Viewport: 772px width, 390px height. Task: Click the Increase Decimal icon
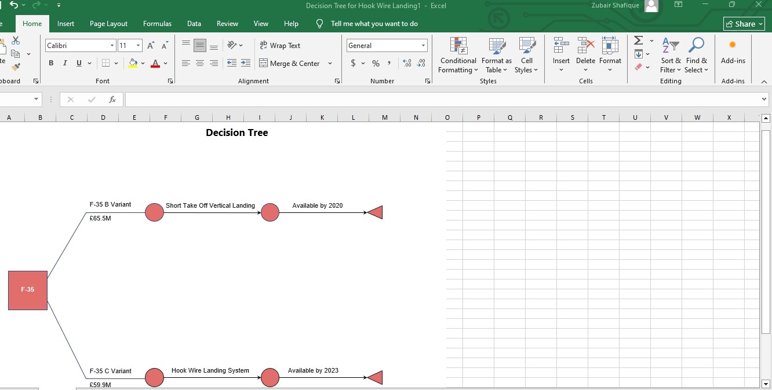406,64
